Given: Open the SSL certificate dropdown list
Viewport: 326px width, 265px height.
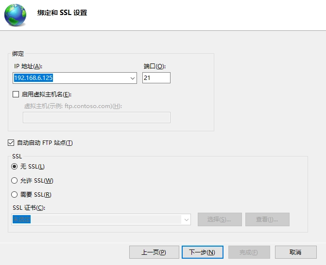Looking at the screenshot, I should click(186, 219).
